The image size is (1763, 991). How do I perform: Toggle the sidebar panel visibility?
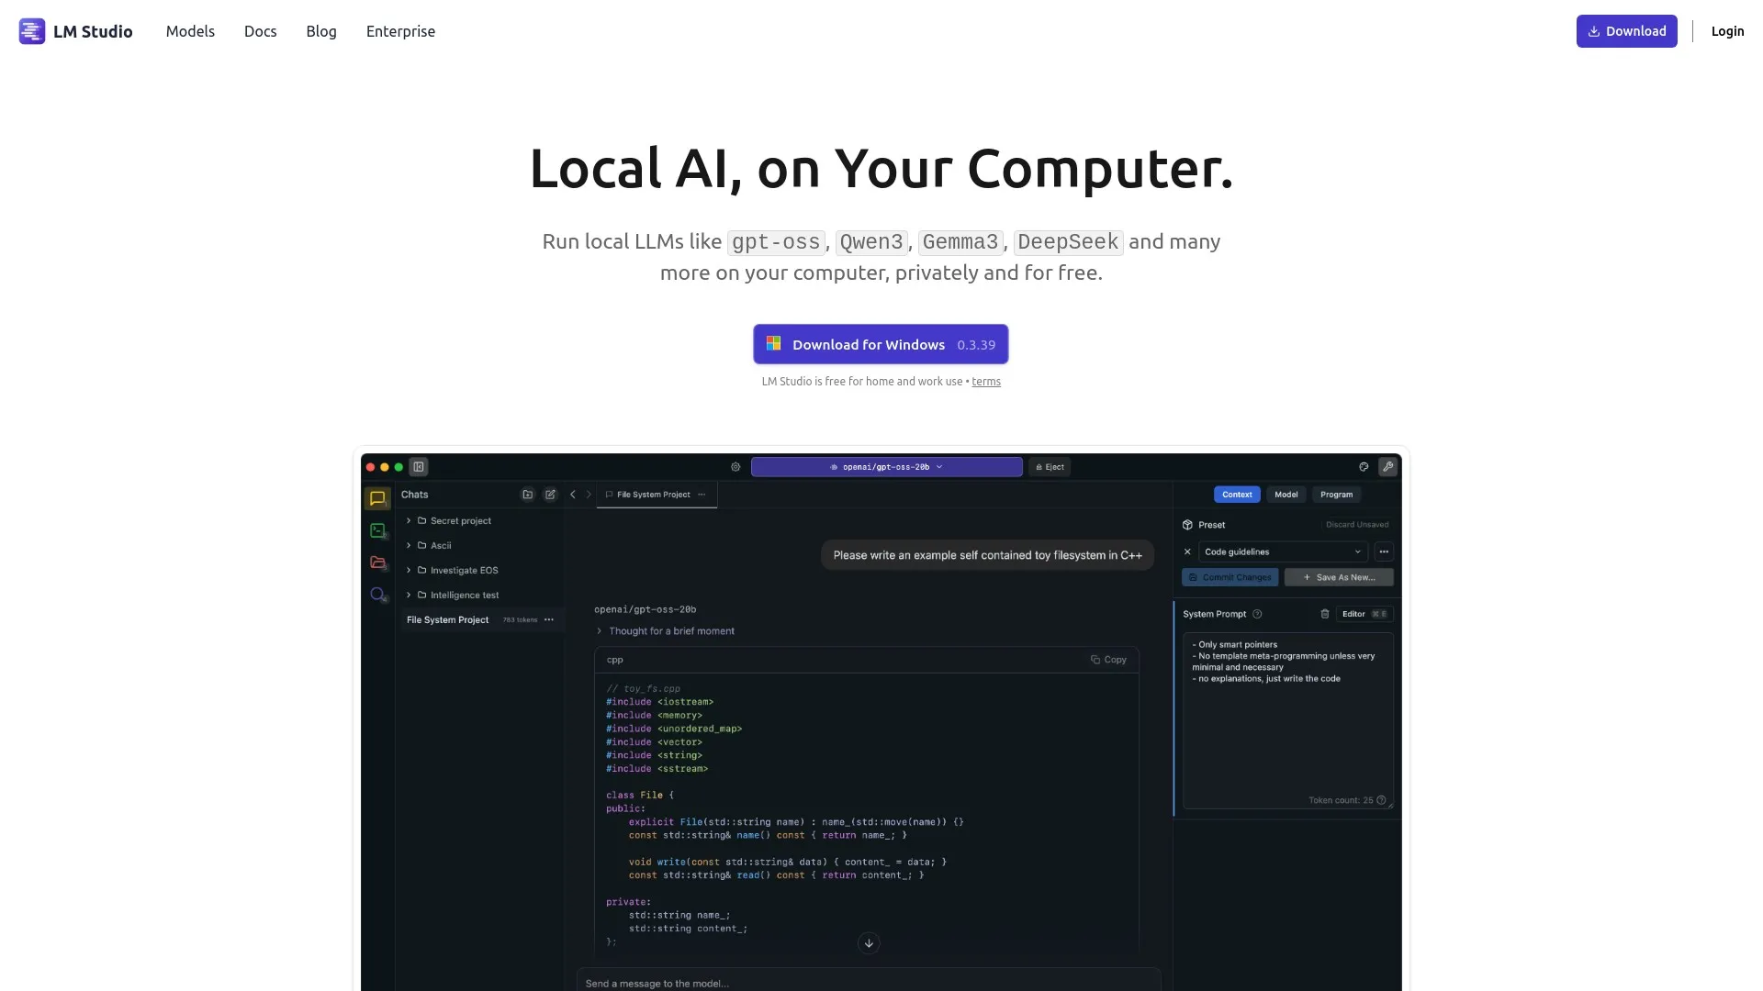(419, 467)
